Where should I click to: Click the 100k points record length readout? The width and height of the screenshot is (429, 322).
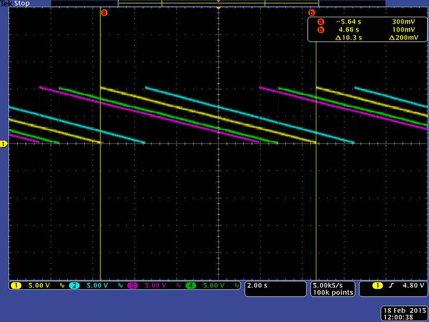pos(332,292)
